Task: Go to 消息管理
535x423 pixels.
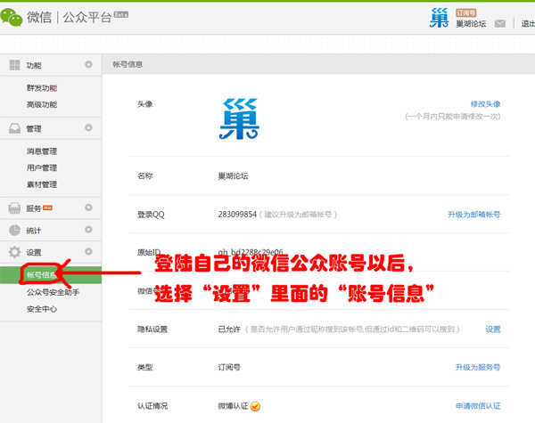Action: coord(42,151)
